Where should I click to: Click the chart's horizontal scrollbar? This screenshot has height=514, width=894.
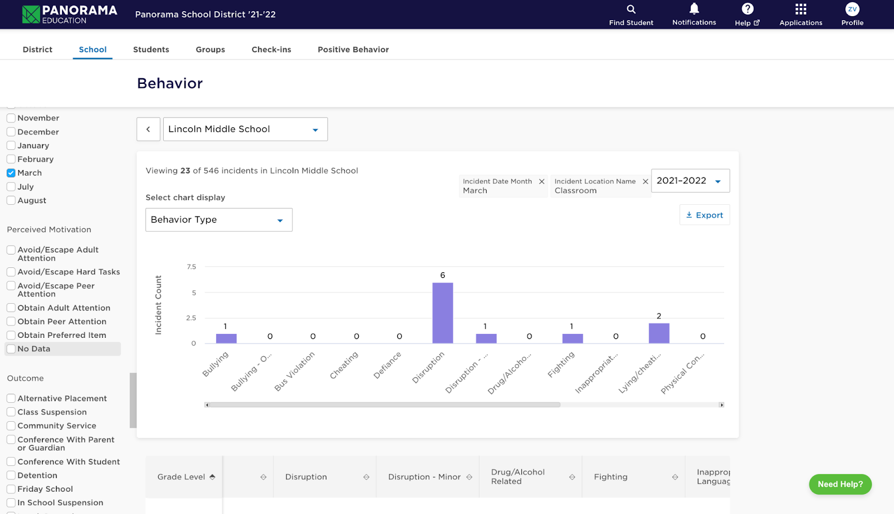(x=383, y=405)
